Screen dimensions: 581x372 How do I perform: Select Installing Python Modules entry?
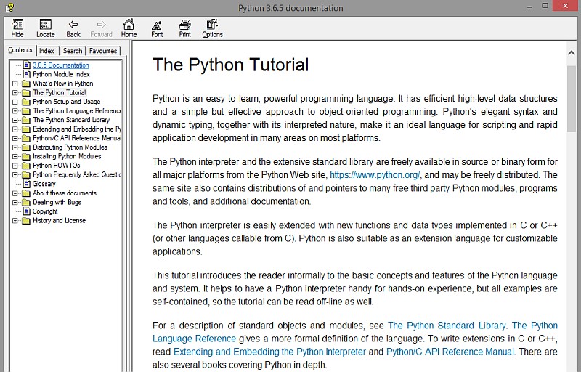(x=67, y=156)
